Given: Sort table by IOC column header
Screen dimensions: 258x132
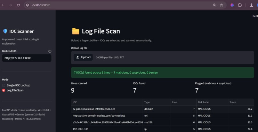Looking at the screenshot, I should point(107,102).
